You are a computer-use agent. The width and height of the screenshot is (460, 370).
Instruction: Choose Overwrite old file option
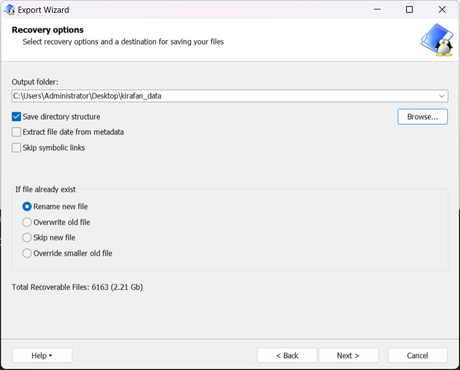[27, 222]
